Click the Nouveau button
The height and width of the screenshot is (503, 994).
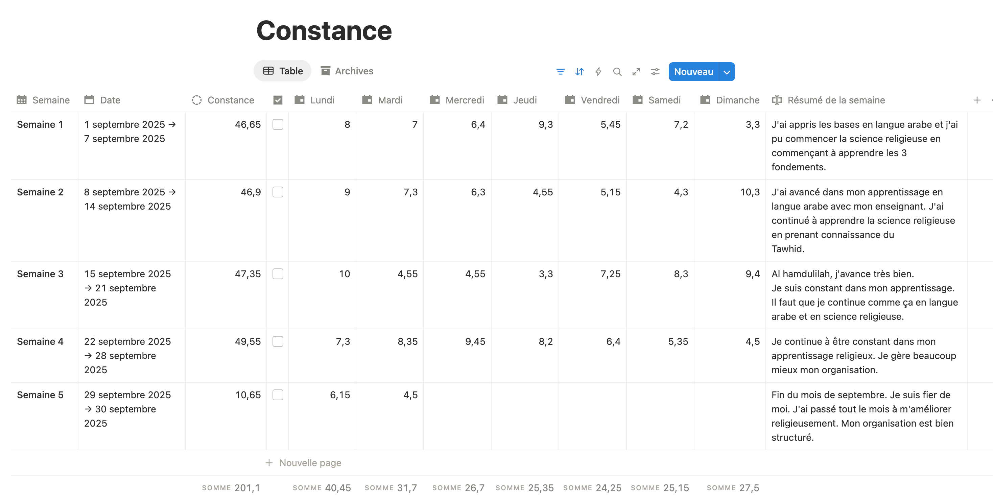(x=693, y=72)
